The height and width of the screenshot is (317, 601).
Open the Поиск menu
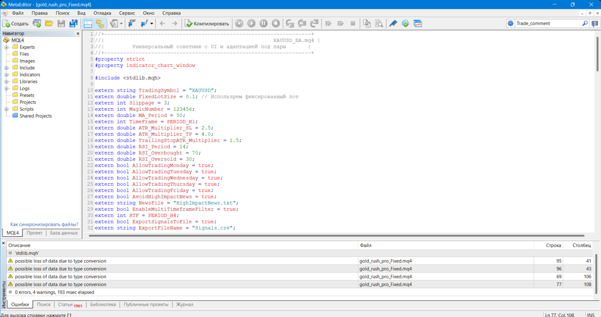(62, 13)
